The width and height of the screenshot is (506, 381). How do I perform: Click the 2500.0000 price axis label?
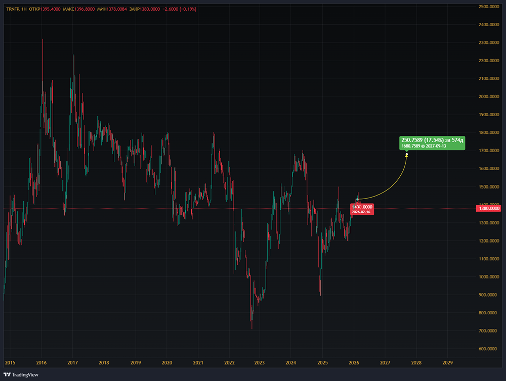[x=489, y=7]
